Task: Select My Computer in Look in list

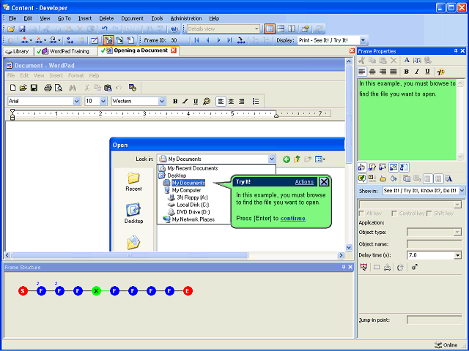Action: (186, 190)
